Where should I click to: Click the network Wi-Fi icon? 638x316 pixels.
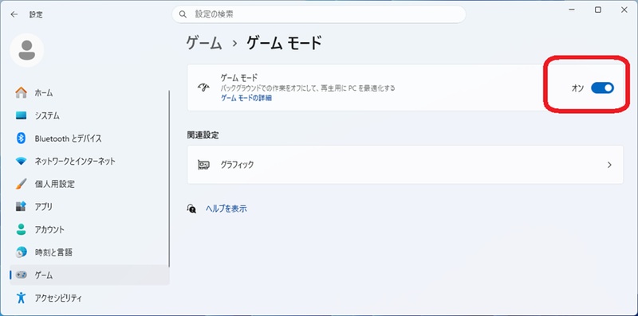point(22,162)
